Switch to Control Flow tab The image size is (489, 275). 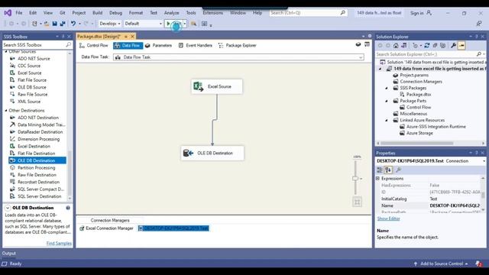point(93,46)
